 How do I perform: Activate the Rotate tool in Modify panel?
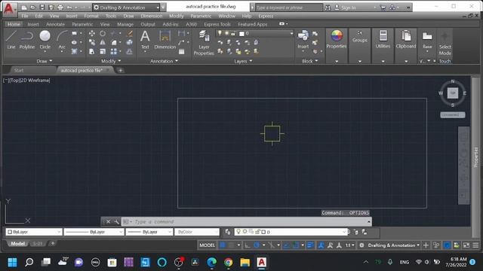(103, 33)
